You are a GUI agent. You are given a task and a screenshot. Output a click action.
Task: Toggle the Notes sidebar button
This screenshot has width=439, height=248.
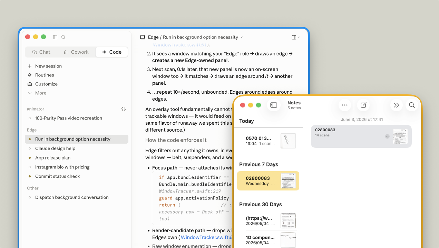tap(274, 105)
